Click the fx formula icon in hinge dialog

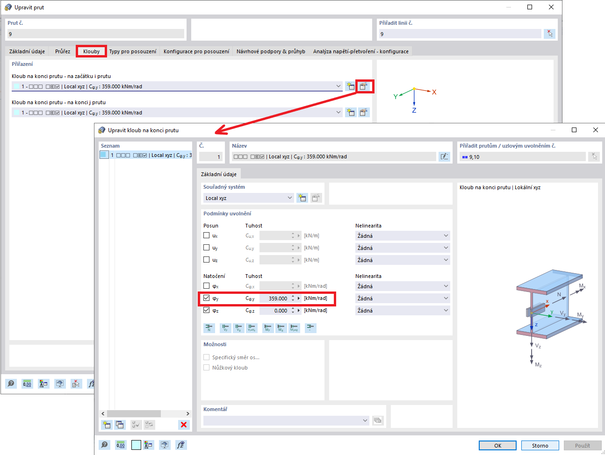coord(181,445)
